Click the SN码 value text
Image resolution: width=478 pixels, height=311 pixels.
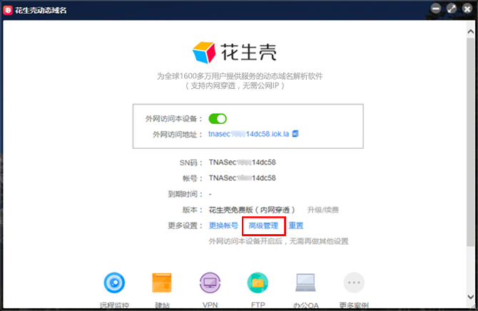click(x=242, y=162)
